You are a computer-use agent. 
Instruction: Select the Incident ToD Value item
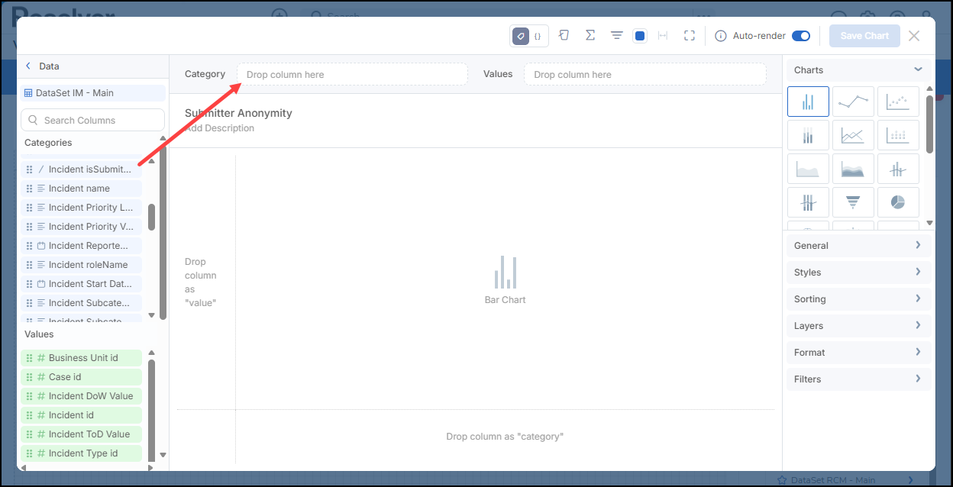tap(82, 434)
